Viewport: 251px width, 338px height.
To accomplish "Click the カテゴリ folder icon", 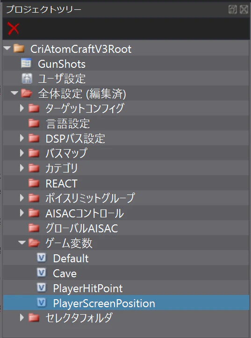I will click(x=34, y=168).
